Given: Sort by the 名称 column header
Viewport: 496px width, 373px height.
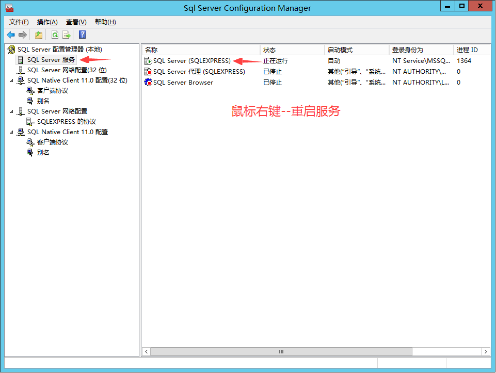Looking at the screenshot, I should (201, 50).
